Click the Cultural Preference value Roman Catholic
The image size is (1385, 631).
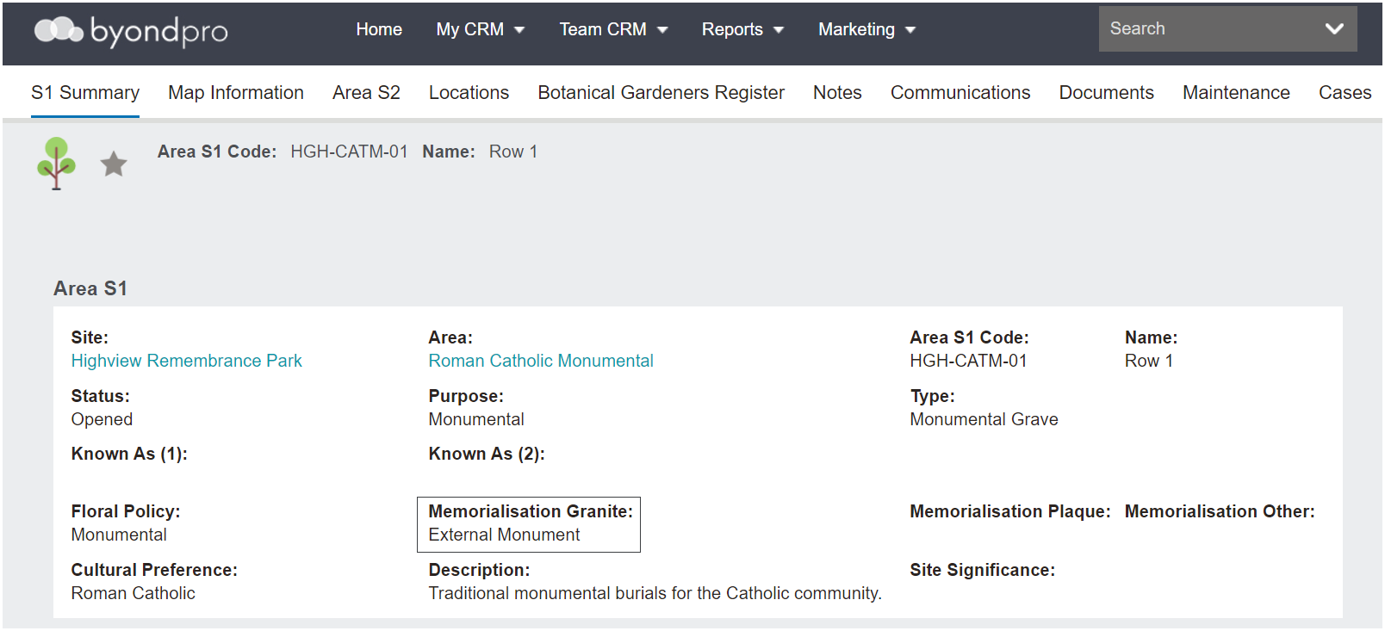[x=133, y=593]
